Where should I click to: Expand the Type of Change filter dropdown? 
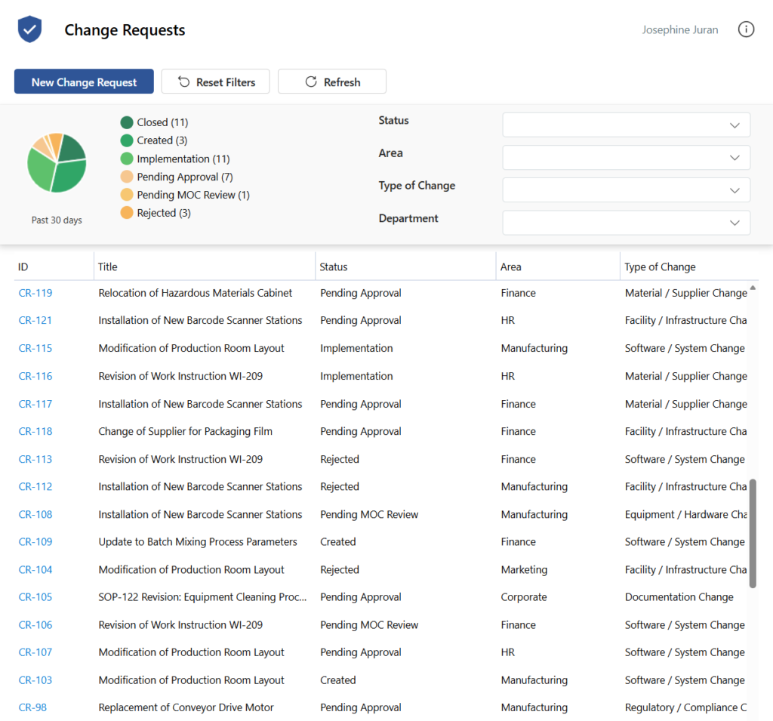626,190
